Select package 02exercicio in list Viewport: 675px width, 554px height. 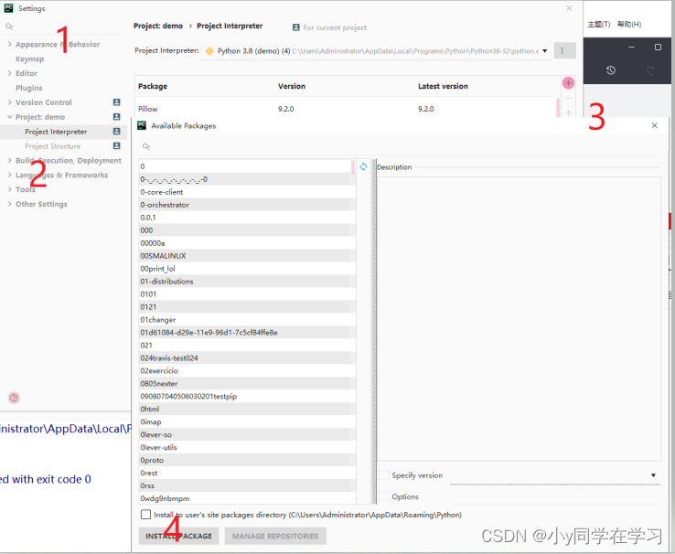click(247, 371)
